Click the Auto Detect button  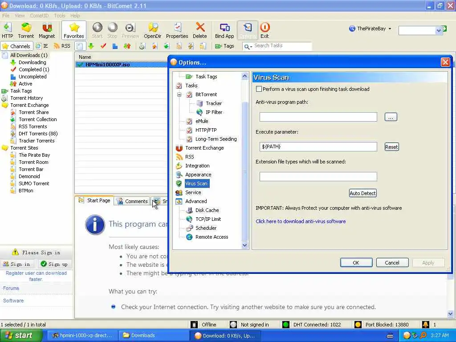pos(362,193)
